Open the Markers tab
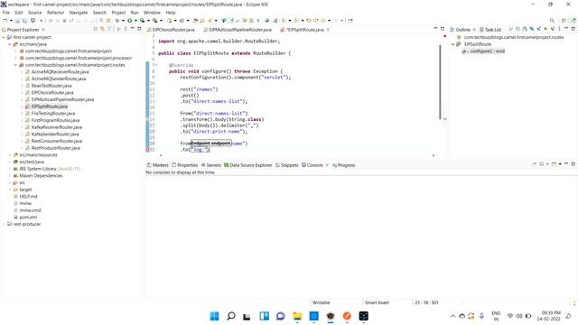The height and width of the screenshot is (325, 578). (x=157, y=165)
